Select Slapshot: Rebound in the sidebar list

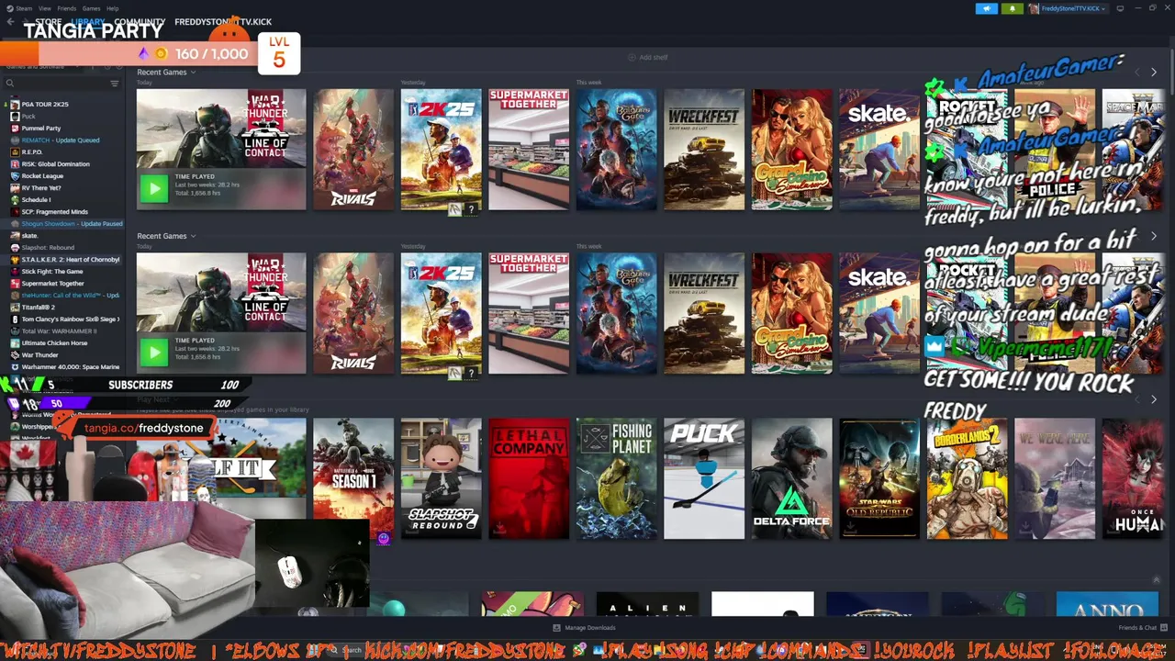pyautogui.click(x=48, y=248)
